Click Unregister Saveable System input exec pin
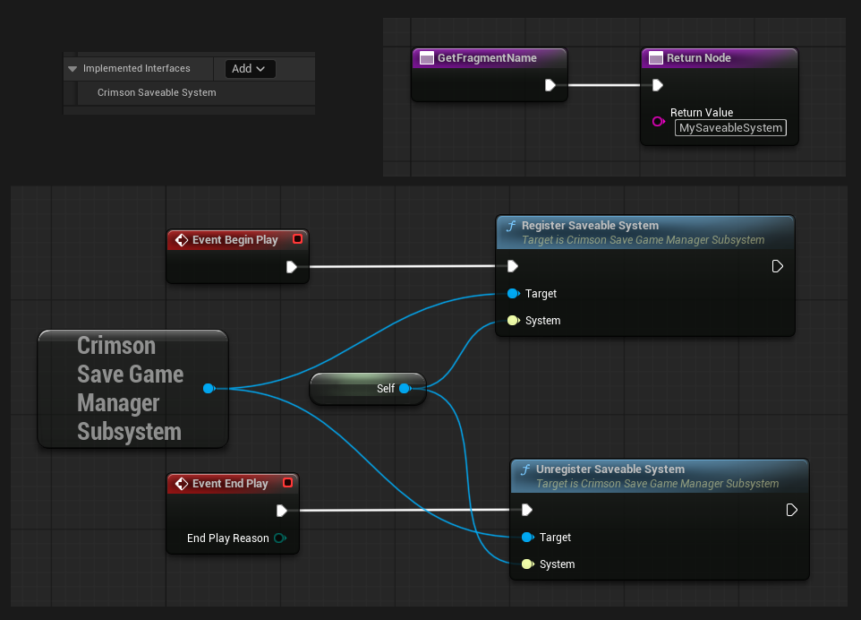The width and height of the screenshot is (861, 620). (x=526, y=510)
